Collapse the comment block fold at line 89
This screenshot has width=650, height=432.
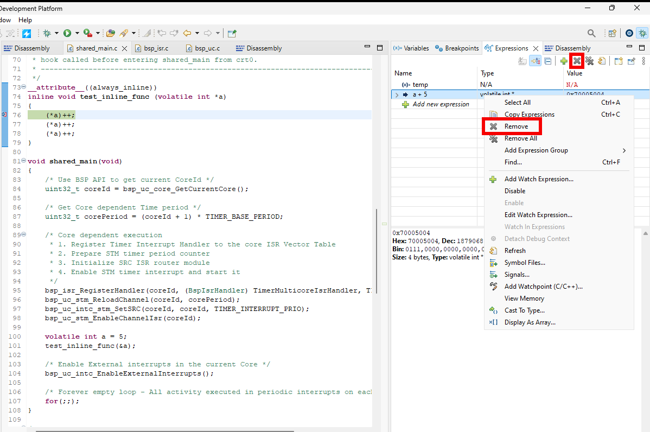pyautogui.click(x=23, y=235)
